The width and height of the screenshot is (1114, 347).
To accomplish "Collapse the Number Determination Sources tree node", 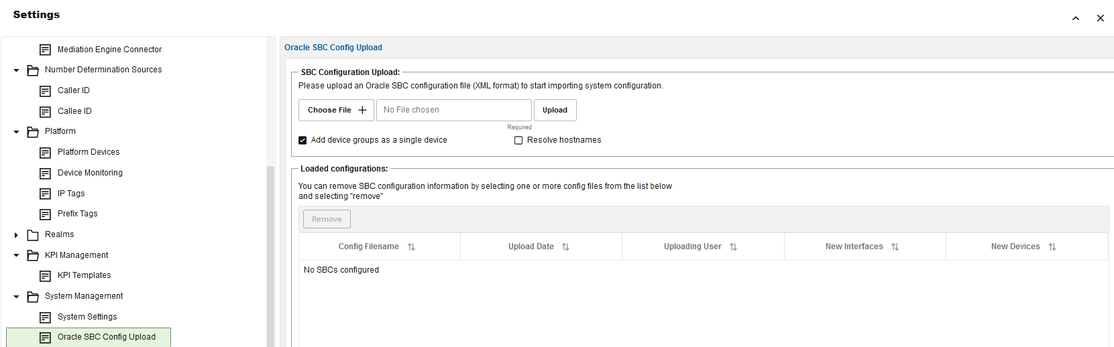I will 16,70.
